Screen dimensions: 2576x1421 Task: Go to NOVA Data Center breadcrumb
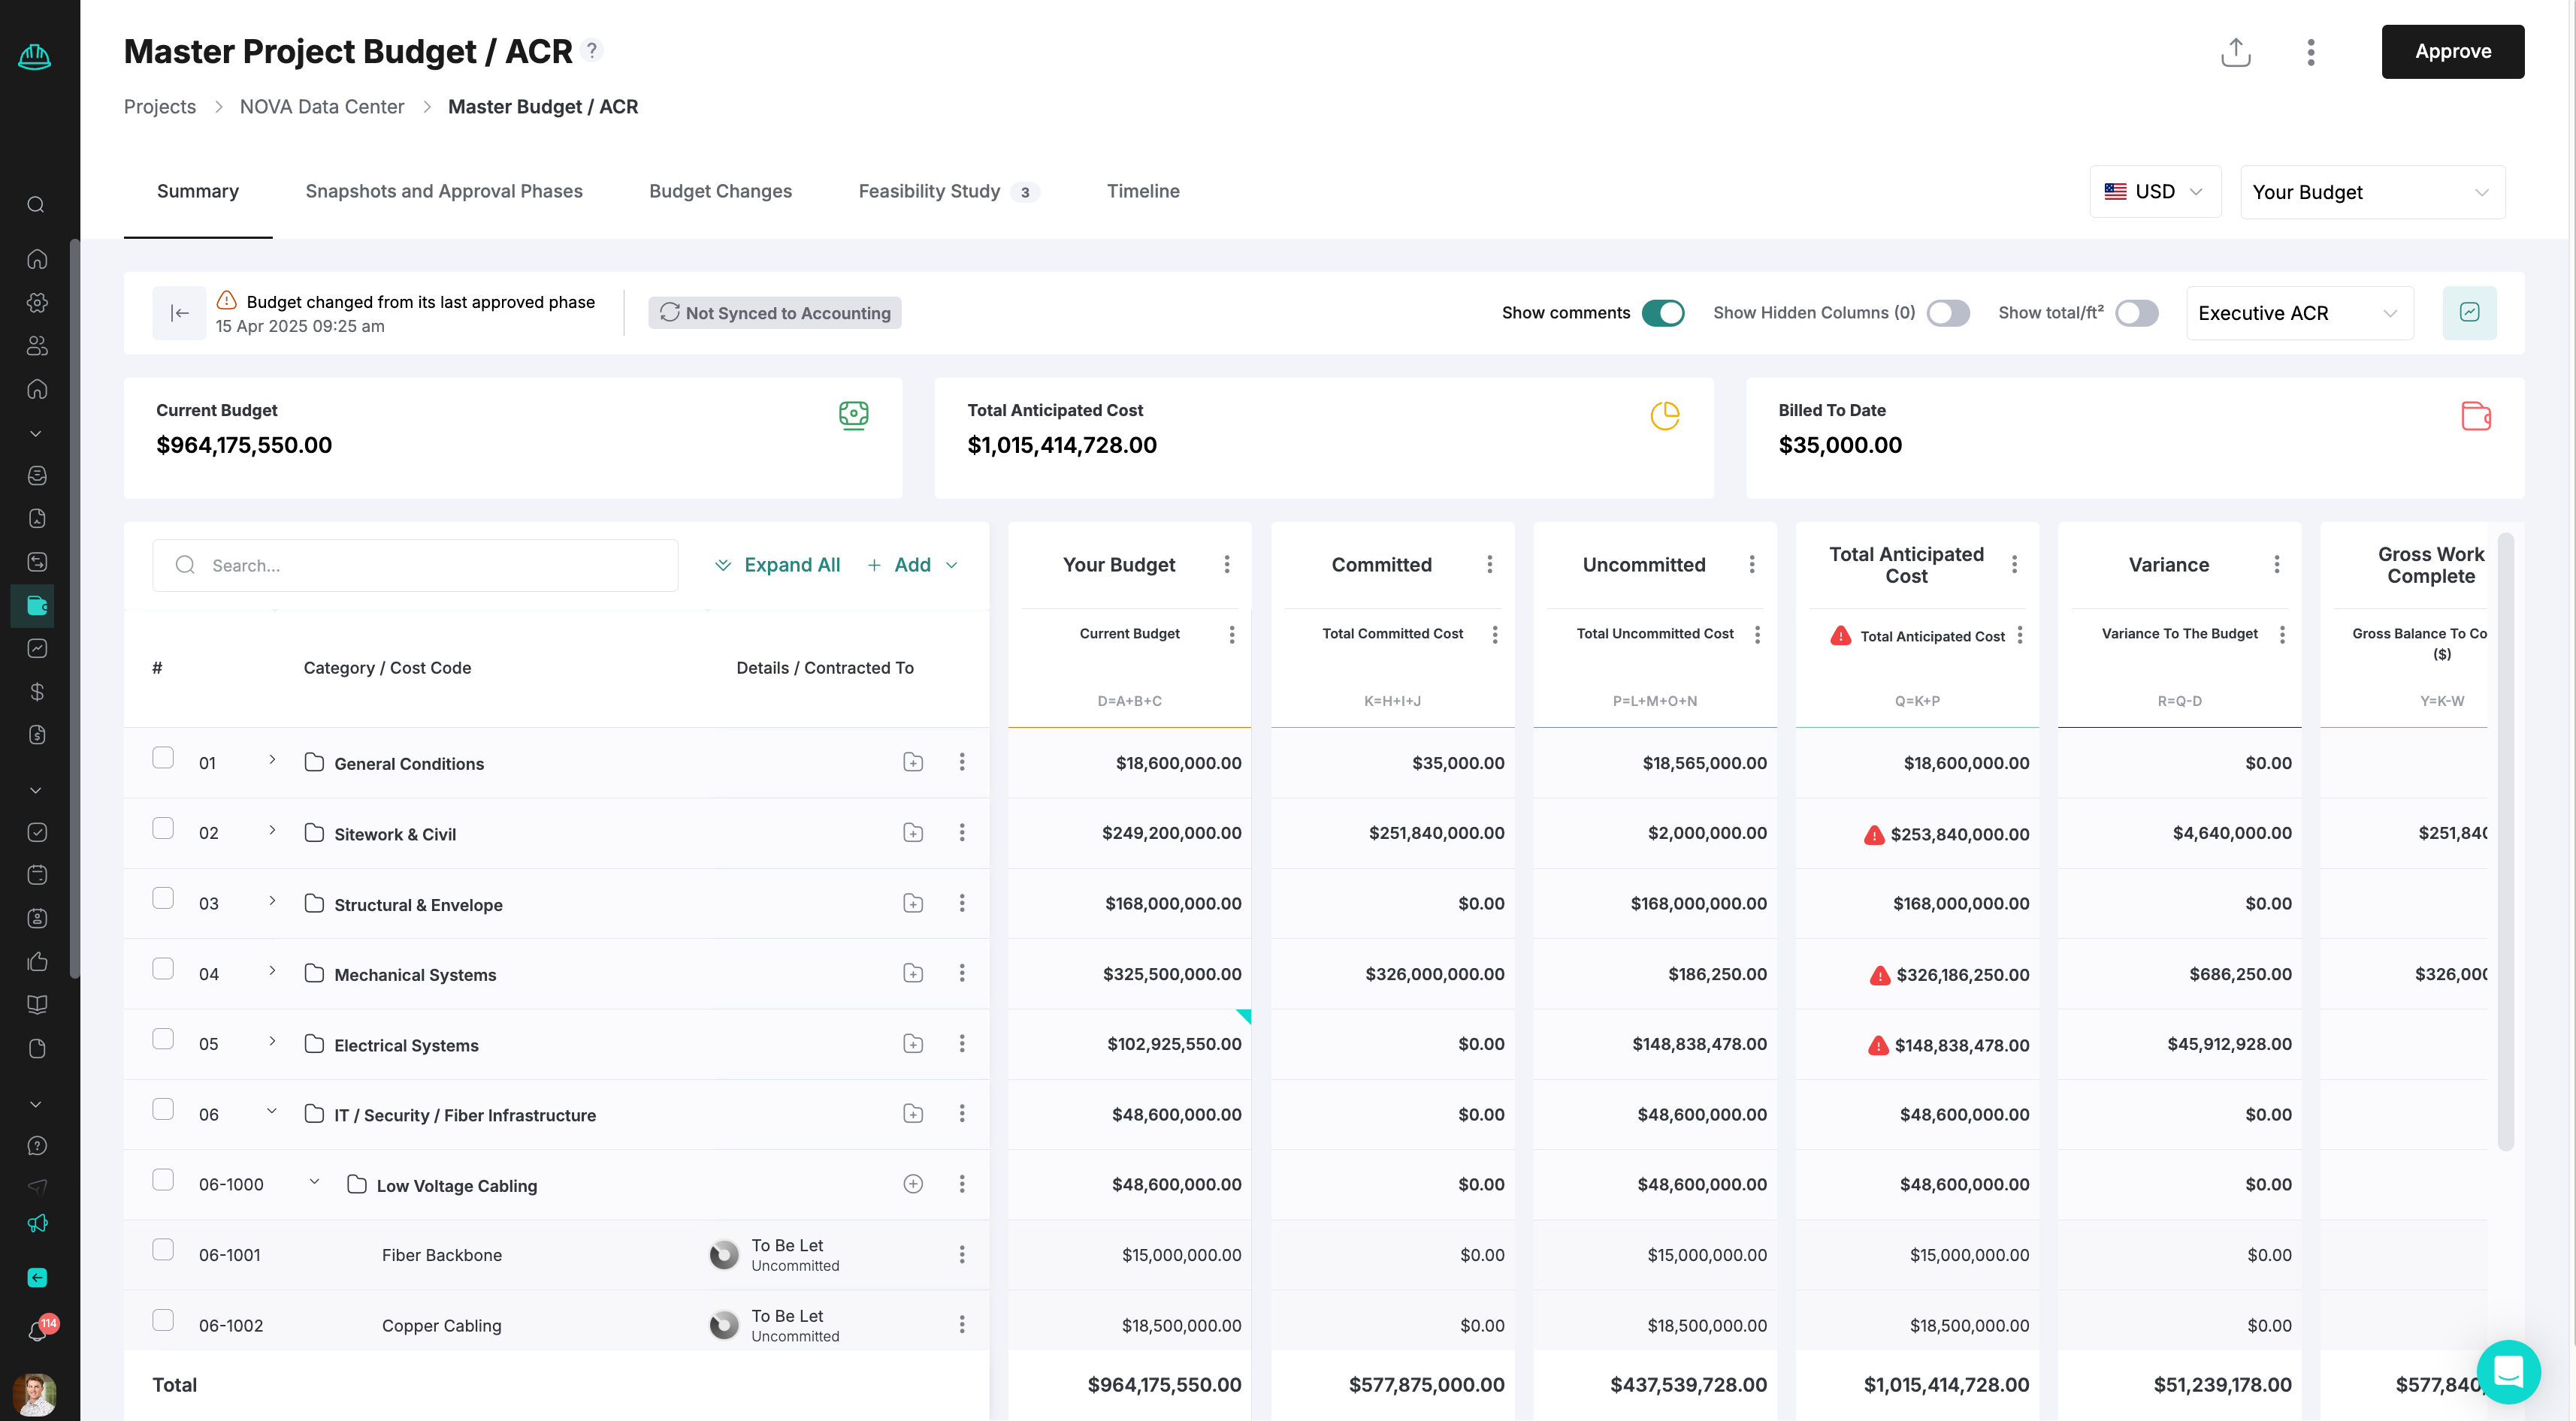point(322,107)
